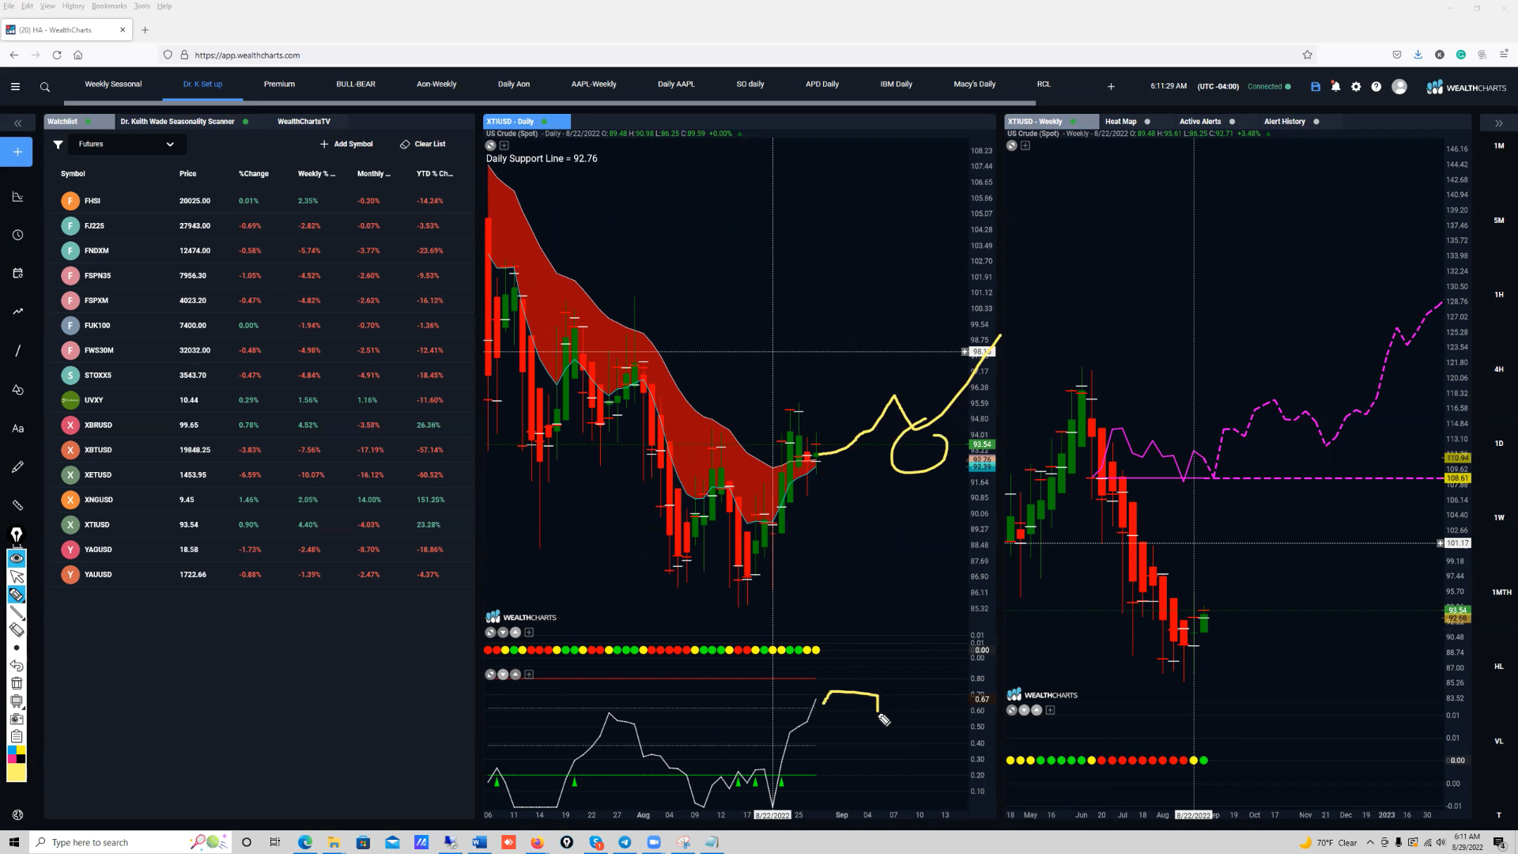
Task: Toggle the XTIUSD - Daily tab green dot
Action: (542, 122)
